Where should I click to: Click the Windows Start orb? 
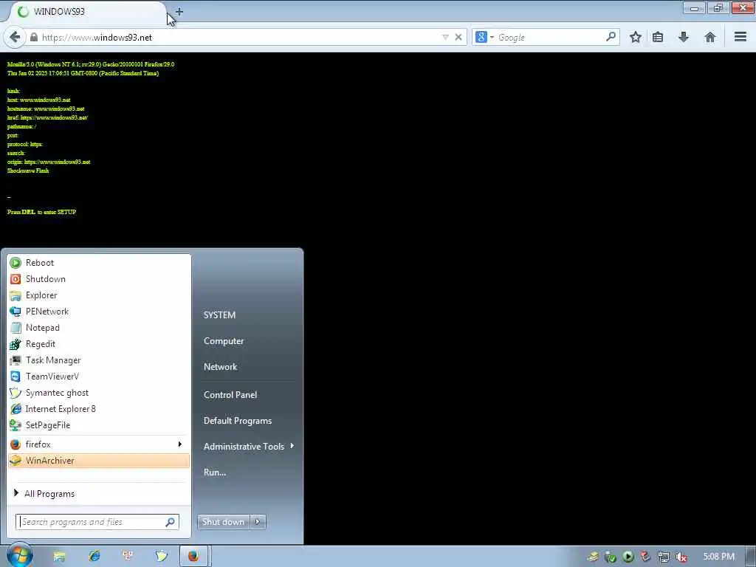[x=19, y=555]
